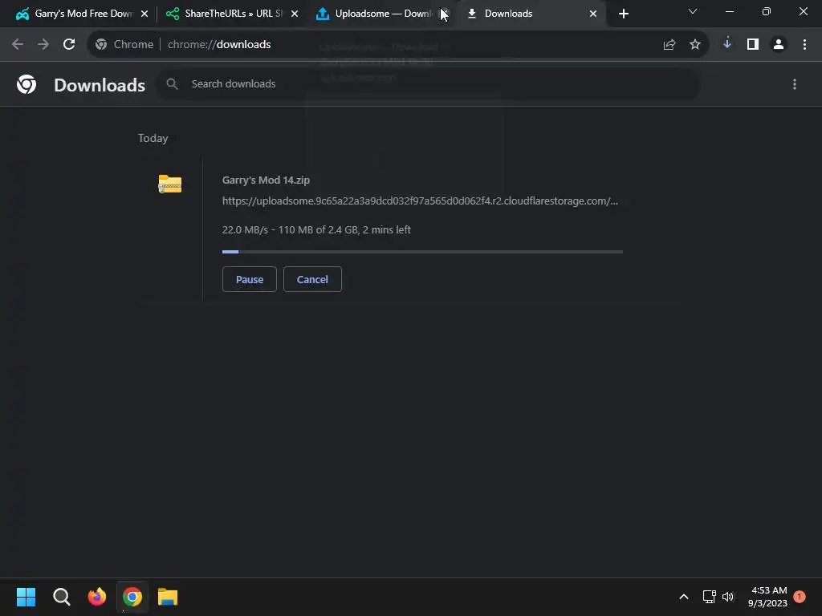This screenshot has height=616, width=822.
Task: Open volume control in system tray
Action: (728, 597)
